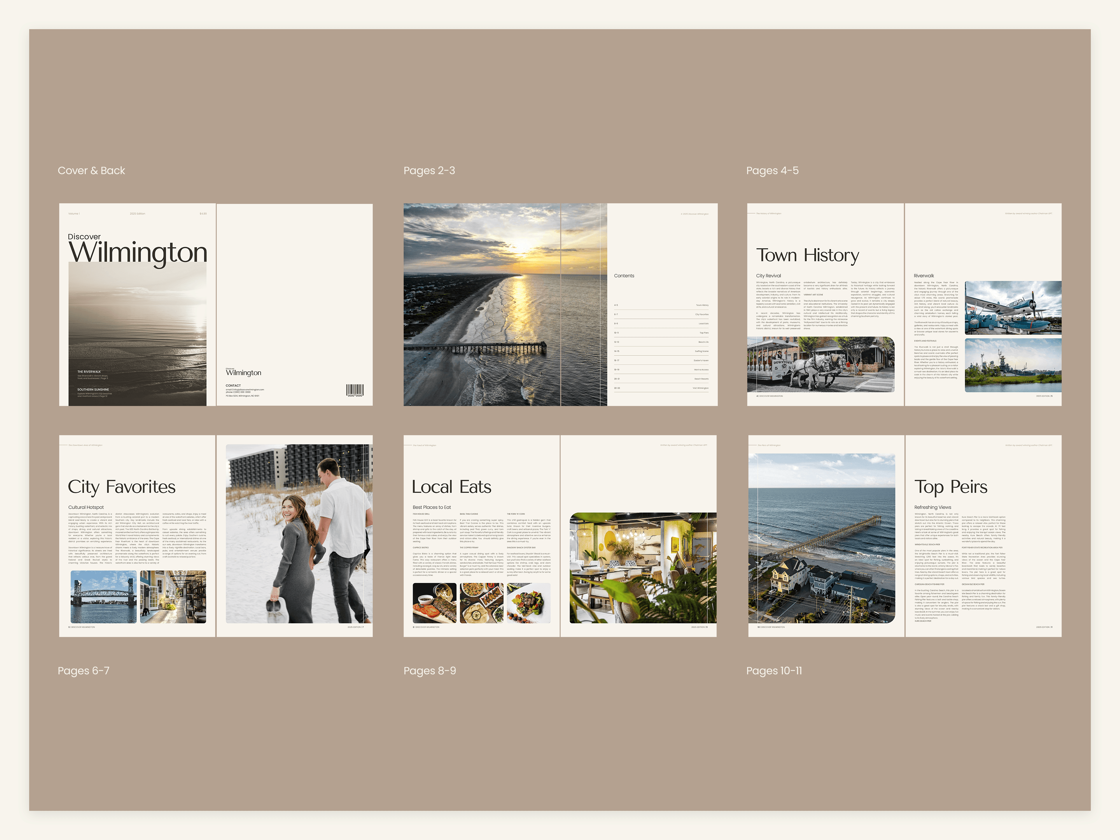This screenshot has width=1120, height=840.
Task: Select the blue airplane photo
Action: (x=1013, y=307)
